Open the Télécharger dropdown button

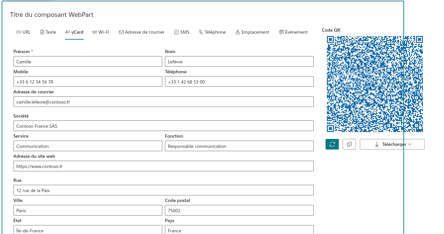coord(392,144)
